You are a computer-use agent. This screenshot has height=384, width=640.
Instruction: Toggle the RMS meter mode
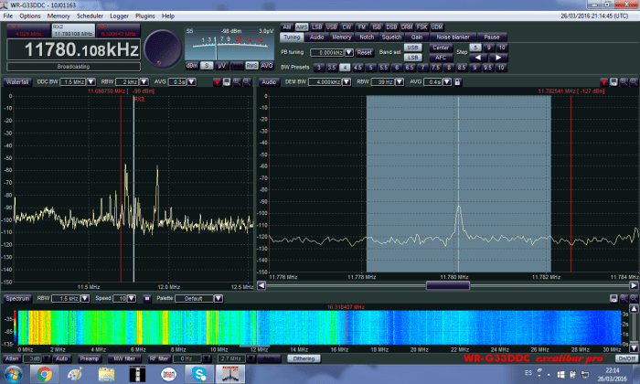pos(251,66)
